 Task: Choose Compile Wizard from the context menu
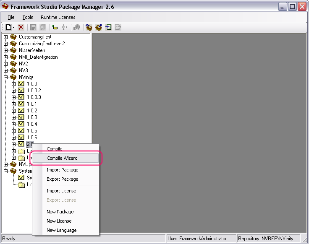(65, 158)
